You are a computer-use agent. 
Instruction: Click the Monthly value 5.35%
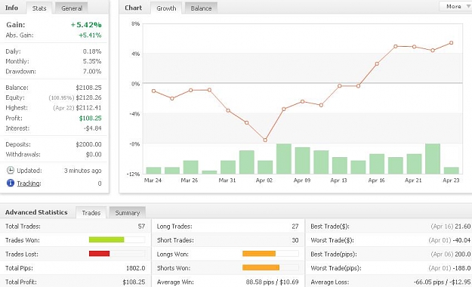point(92,61)
